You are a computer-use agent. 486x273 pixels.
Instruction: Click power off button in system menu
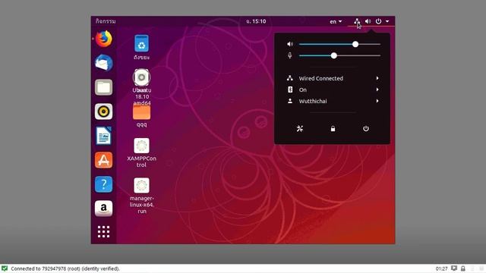366,128
